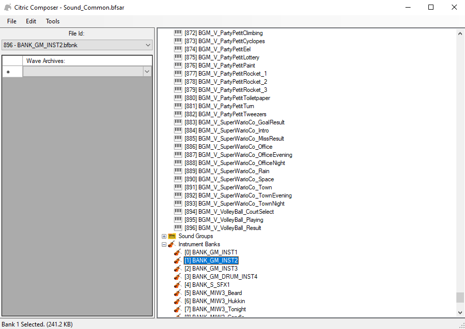Click piano icon next to BGM_V_PartyPetitToiletpaper
The width and height of the screenshot is (465, 329).
click(178, 98)
